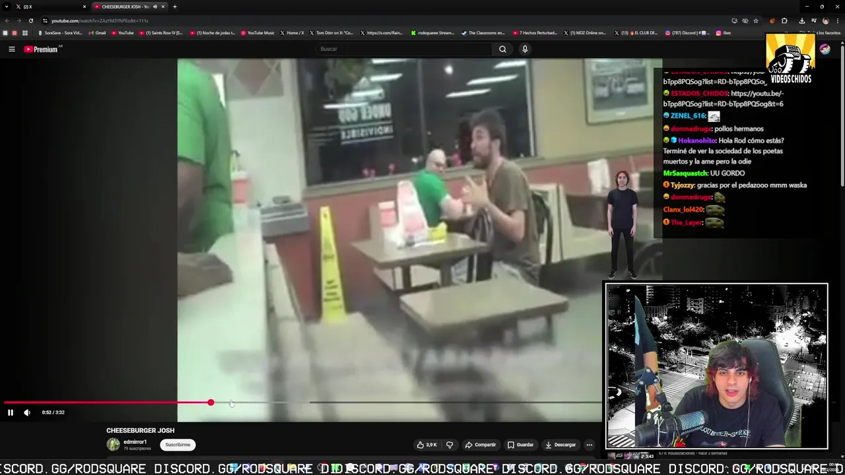Subscribe with the Suscribirme button

coord(178,445)
